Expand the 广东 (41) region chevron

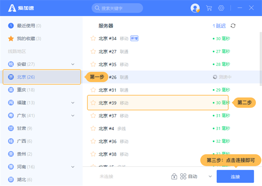point(73,116)
